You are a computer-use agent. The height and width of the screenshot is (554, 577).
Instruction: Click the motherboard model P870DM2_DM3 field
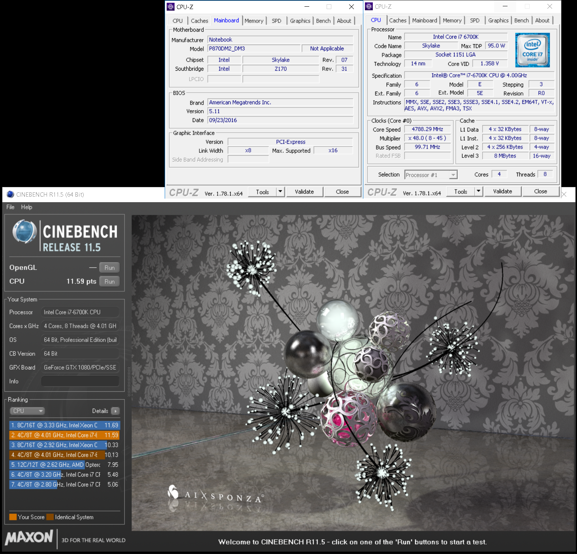254,49
